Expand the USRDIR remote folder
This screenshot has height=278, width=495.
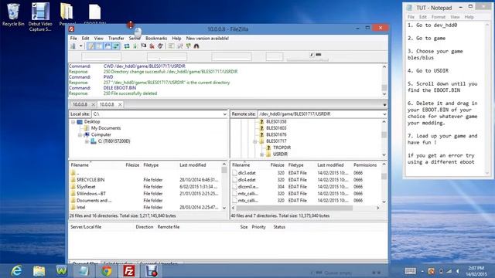coord(261,154)
